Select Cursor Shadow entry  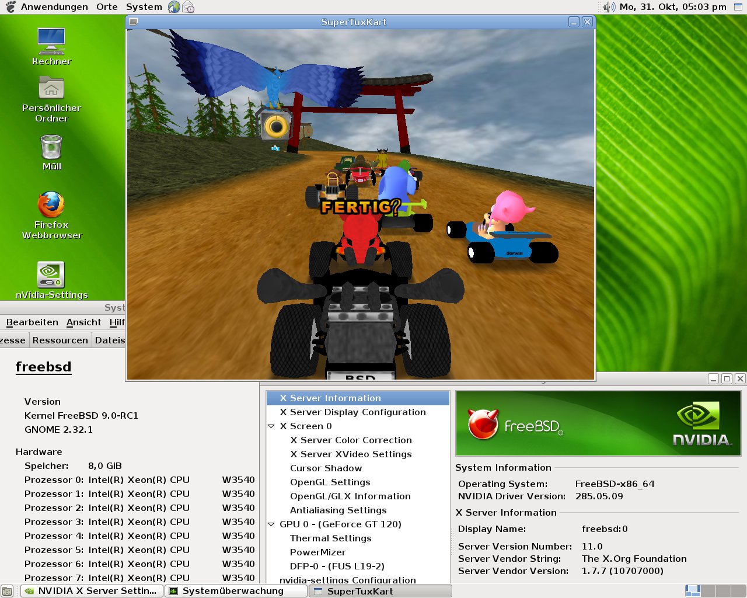326,468
